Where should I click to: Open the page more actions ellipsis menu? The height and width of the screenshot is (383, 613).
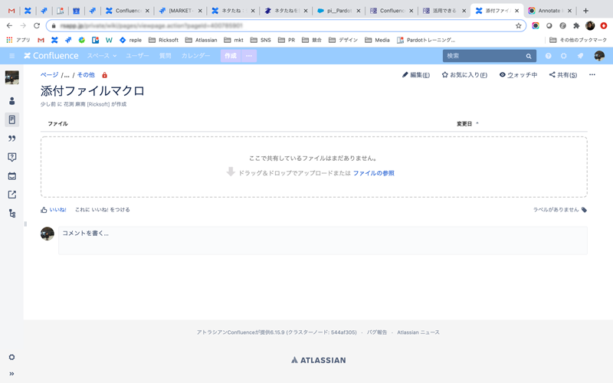[592, 75]
